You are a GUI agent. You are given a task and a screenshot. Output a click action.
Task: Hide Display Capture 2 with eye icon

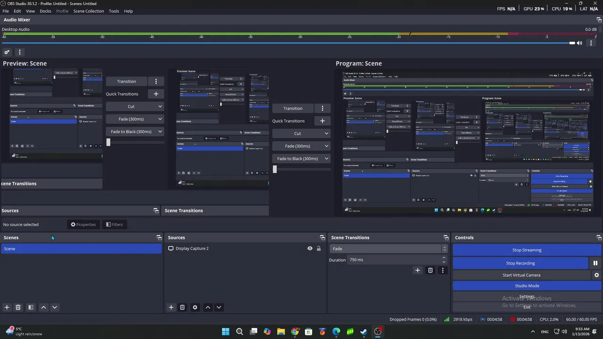(x=310, y=249)
